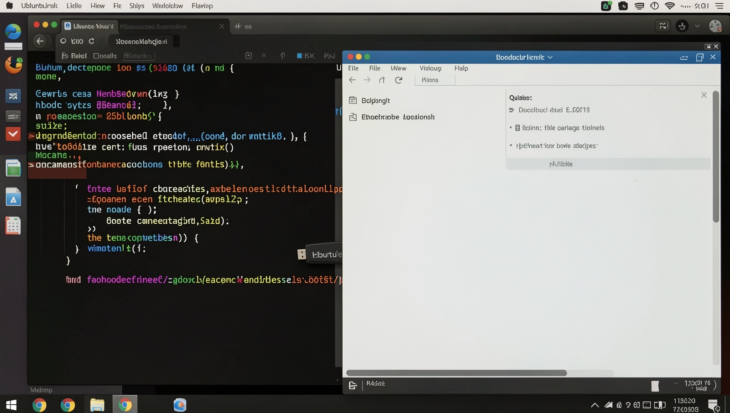Expand the chevron beside the avatar
This screenshot has height=413, width=730.
(x=697, y=26)
